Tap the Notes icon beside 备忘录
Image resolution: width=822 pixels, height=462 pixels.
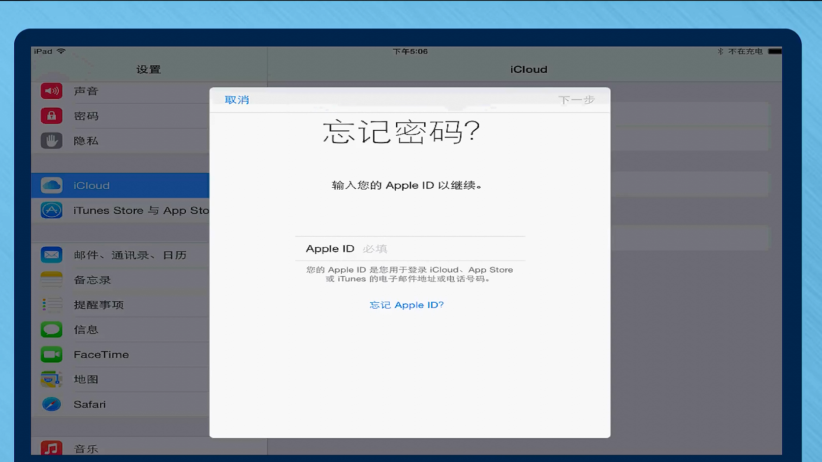[x=52, y=280]
